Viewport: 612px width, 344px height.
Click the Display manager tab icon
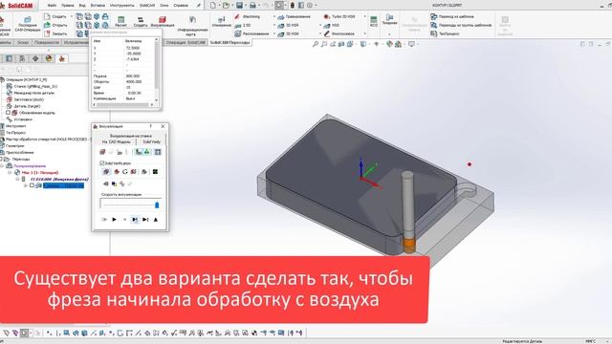[x=49, y=58]
